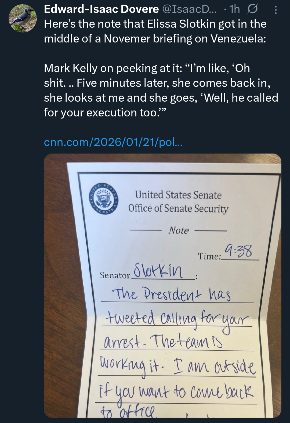
Task: Open the blue jay profile avatar
Action: [x=23, y=19]
